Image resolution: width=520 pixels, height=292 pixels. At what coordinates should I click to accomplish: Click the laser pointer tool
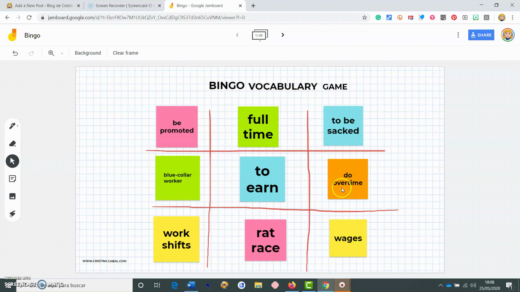click(x=12, y=214)
